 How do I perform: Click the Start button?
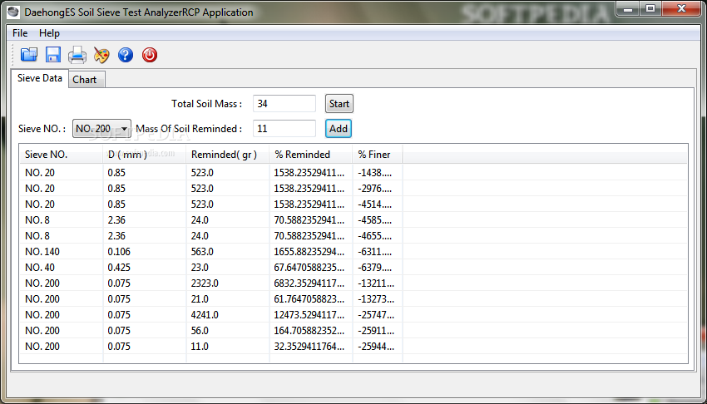[339, 104]
